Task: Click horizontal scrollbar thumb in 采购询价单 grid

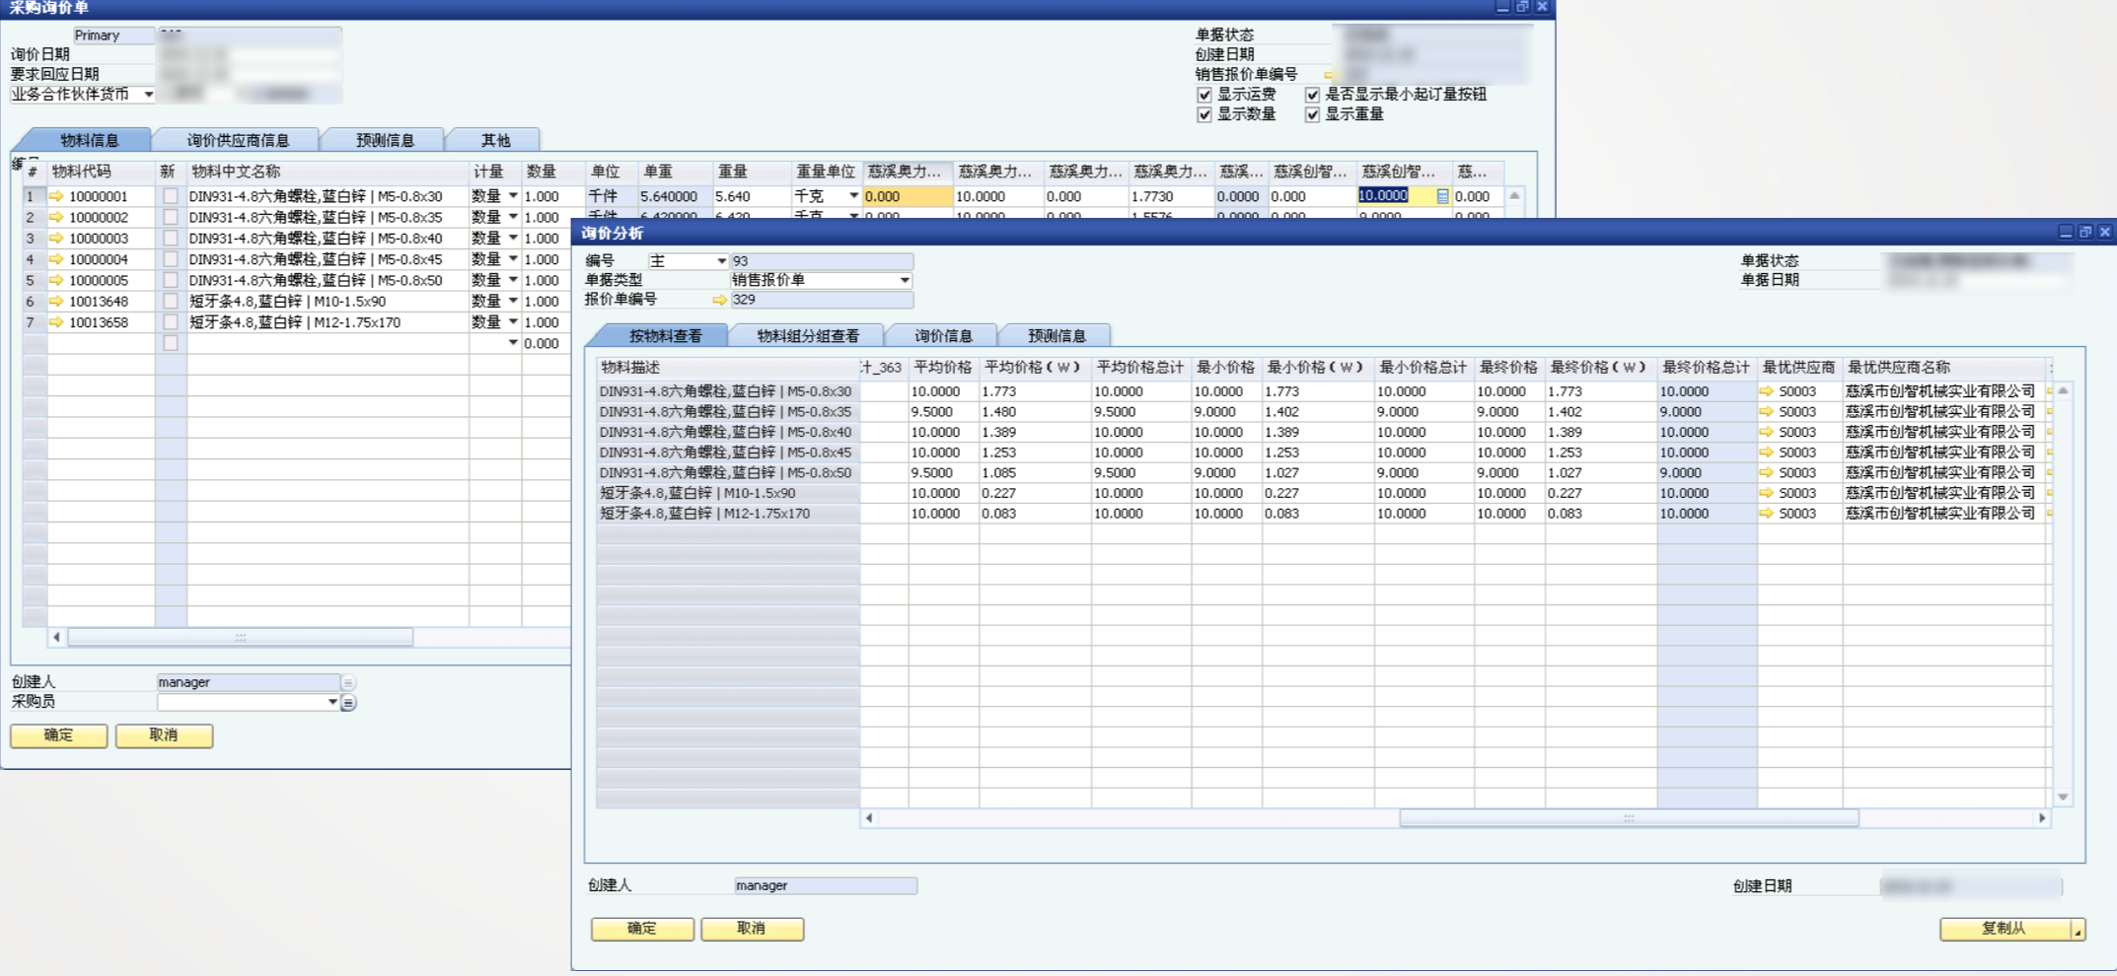Action: [240, 638]
